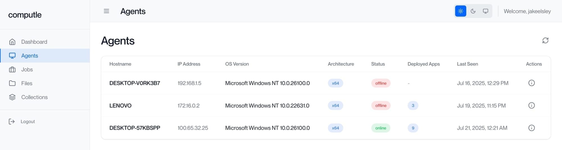
Task: Open info for DESKTOP-57KBSPP agent
Action: point(531,128)
